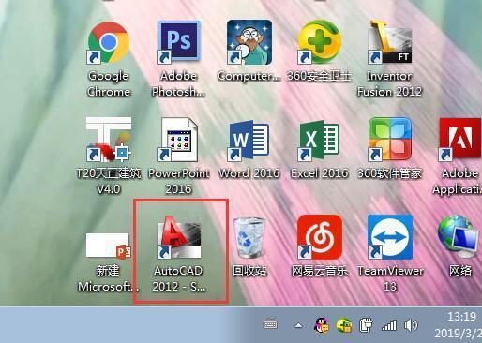Open the QQ penguin tray icon
The height and width of the screenshot is (343, 482).
click(321, 325)
